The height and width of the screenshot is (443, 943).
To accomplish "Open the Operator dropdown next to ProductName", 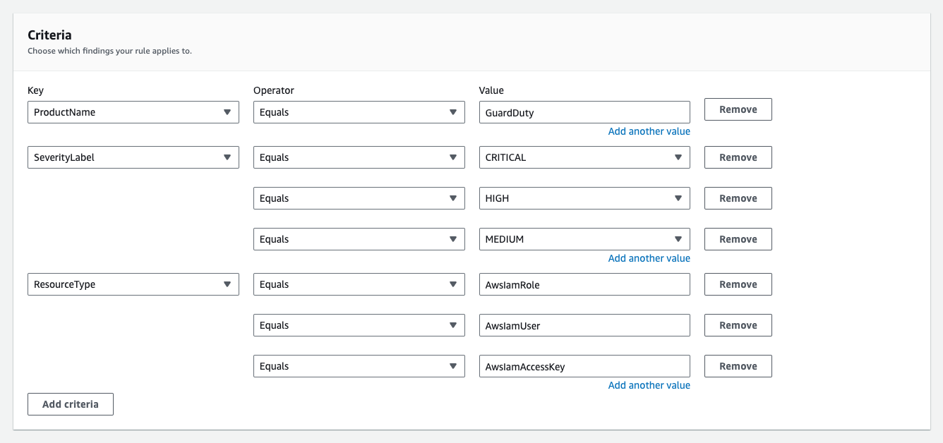I will point(359,111).
